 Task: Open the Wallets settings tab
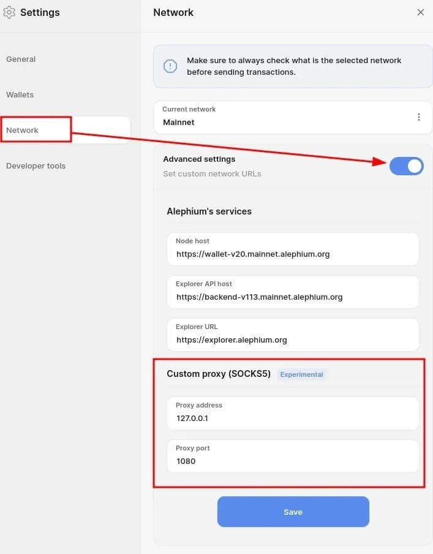20,95
